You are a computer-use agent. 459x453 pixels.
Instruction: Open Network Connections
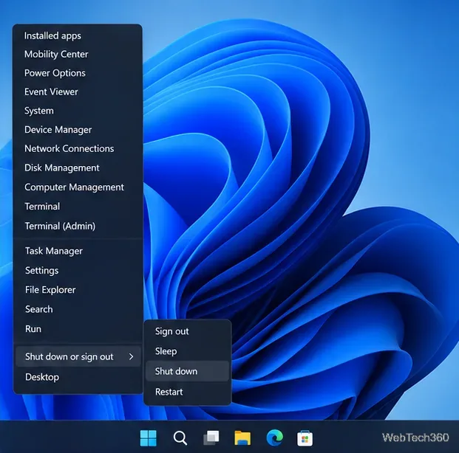point(78,149)
